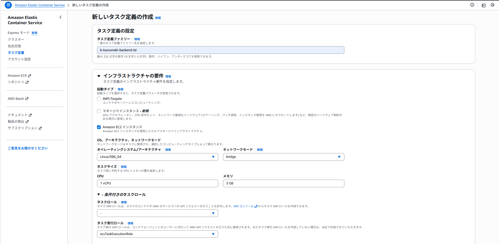Viewport: 499px width, 244px height.
Task: Open アカウント設定 in the sidebar
Action: pyautogui.click(x=19, y=59)
